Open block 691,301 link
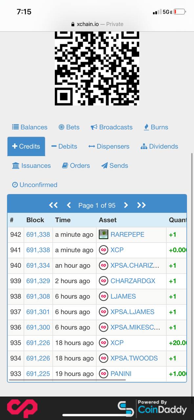 38,312
